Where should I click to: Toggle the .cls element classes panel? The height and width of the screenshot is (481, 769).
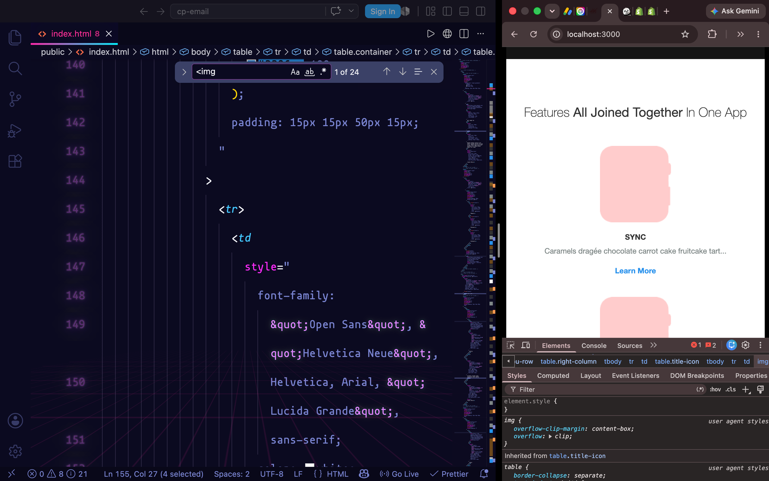731,389
